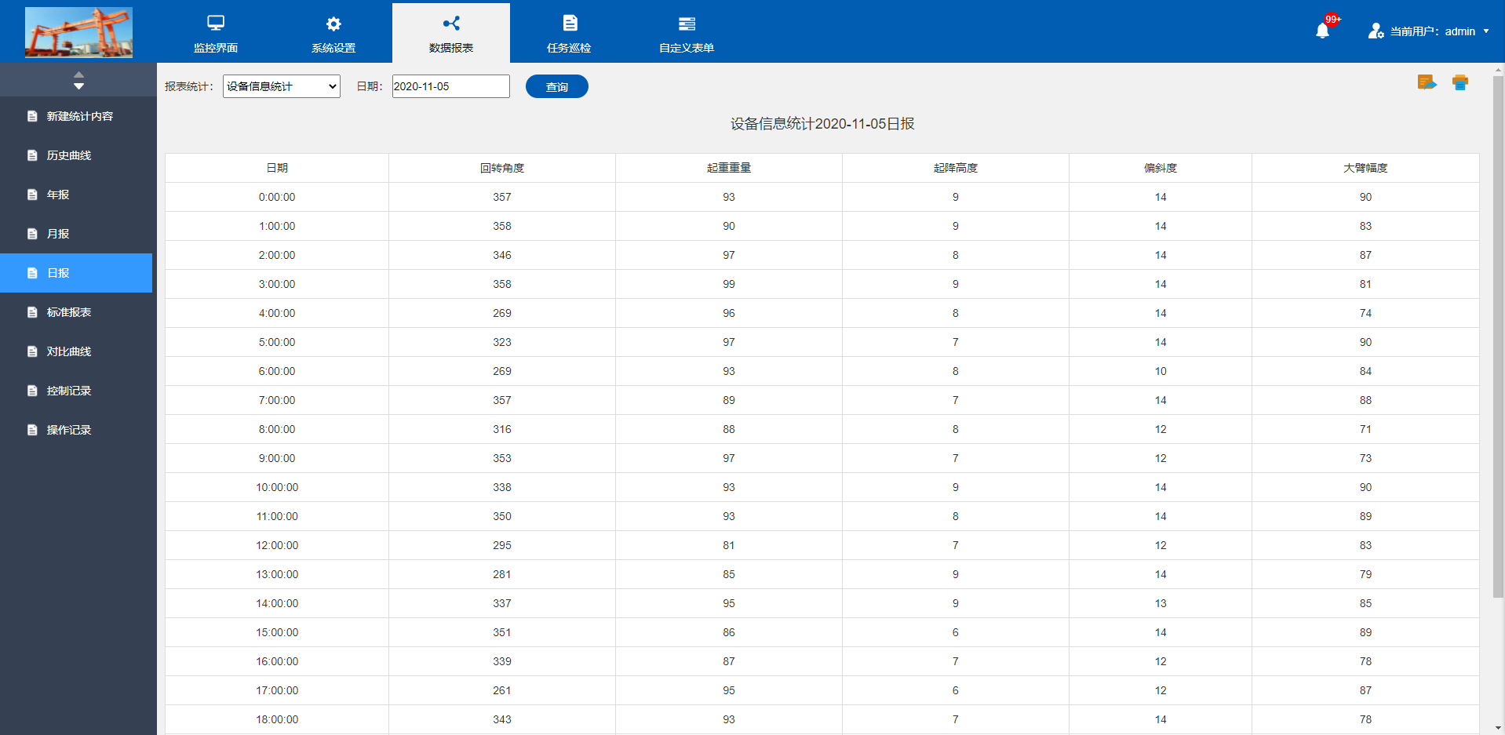1505x735 pixels.
Task: Open the 设备信息统计 report dropdown
Action: click(x=282, y=86)
